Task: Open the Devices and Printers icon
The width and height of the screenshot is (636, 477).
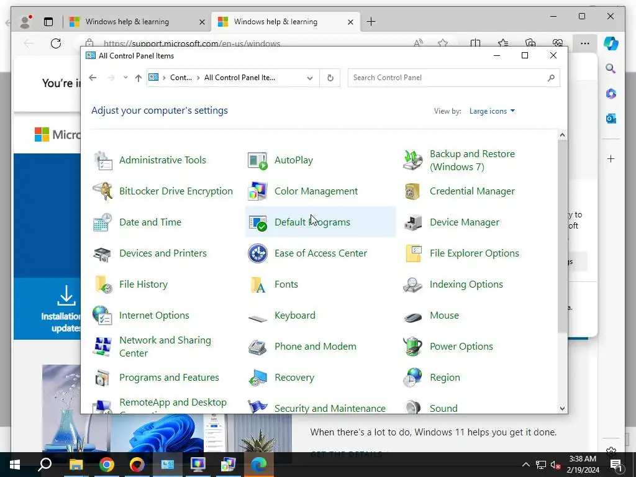Action: [x=102, y=253]
